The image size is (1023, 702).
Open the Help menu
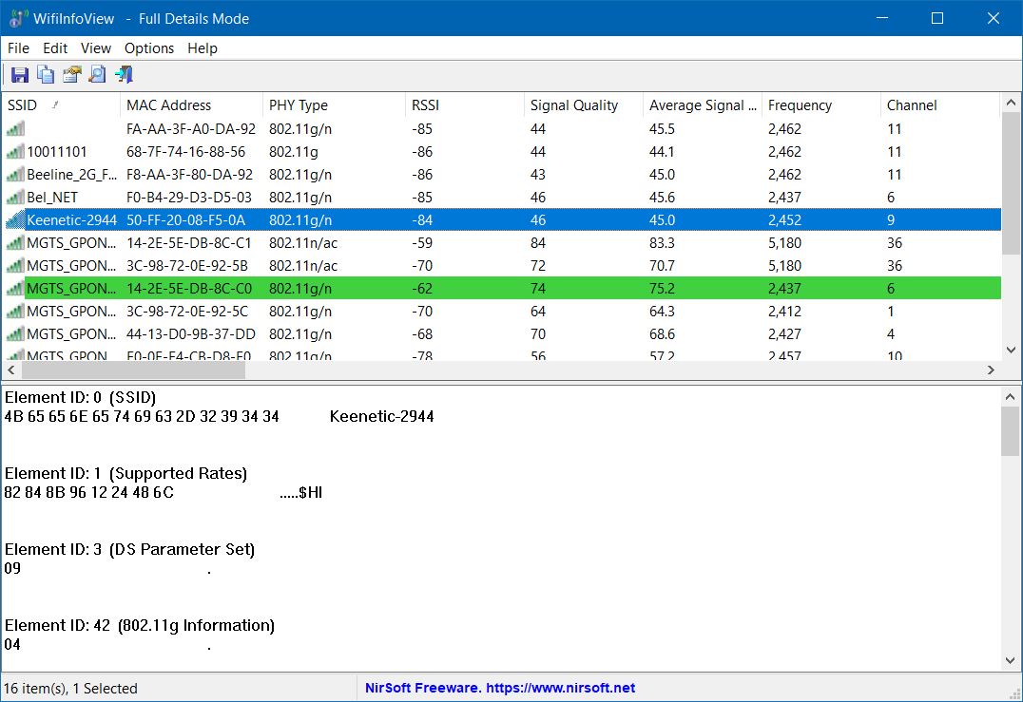coord(203,48)
